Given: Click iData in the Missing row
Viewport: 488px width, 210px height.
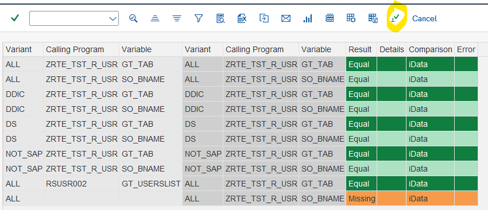Looking at the screenshot, I should pos(430,199).
